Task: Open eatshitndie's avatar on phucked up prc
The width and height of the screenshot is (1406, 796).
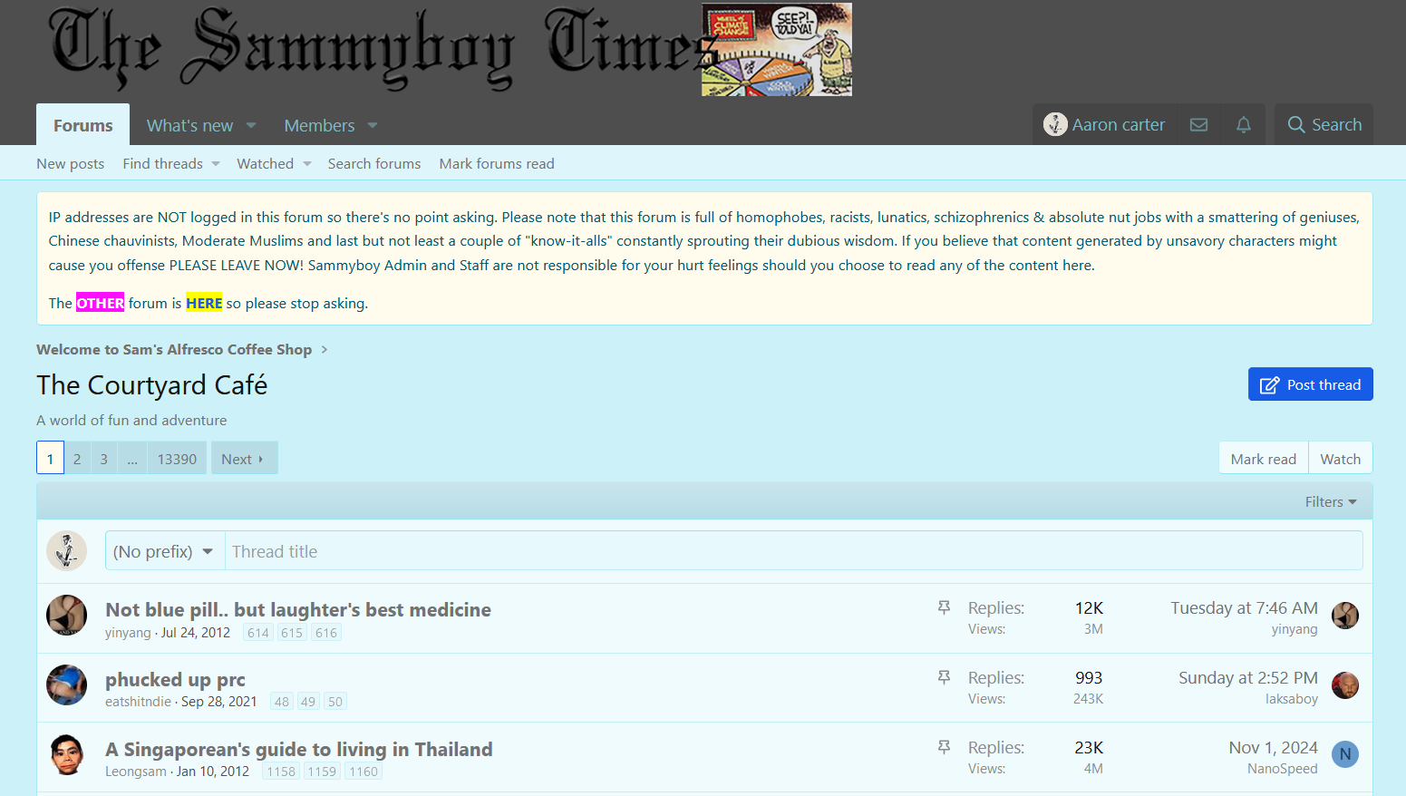Action: point(66,685)
